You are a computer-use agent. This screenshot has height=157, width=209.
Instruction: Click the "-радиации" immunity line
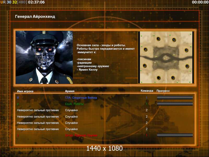(84, 63)
